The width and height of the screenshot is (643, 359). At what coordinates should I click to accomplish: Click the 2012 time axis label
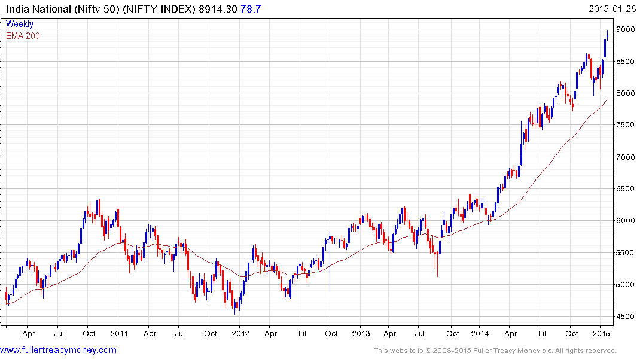(240, 333)
